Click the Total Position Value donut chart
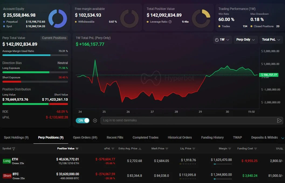 (201, 19)
